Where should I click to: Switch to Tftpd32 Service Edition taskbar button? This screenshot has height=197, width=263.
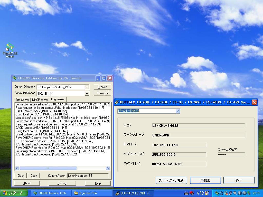tap(51, 193)
